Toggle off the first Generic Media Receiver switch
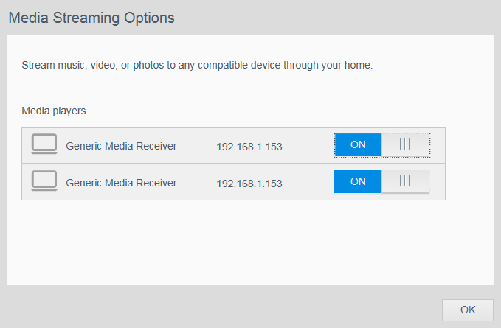The image size is (501, 328). pyautogui.click(x=382, y=145)
